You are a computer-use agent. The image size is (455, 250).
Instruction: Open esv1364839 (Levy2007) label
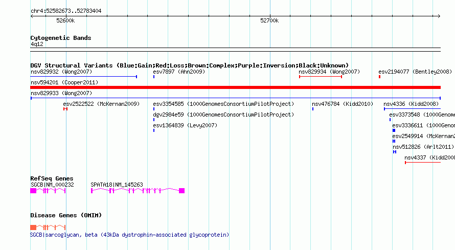click(185, 125)
